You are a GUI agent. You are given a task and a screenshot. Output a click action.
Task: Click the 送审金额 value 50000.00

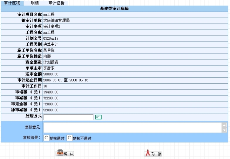point(51,74)
